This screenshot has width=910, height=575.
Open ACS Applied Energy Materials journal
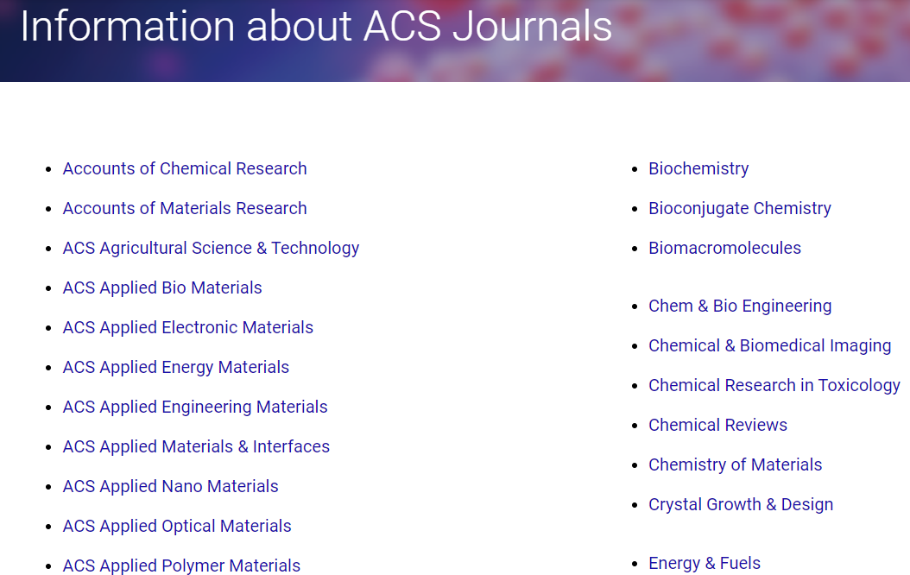tap(176, 367)
